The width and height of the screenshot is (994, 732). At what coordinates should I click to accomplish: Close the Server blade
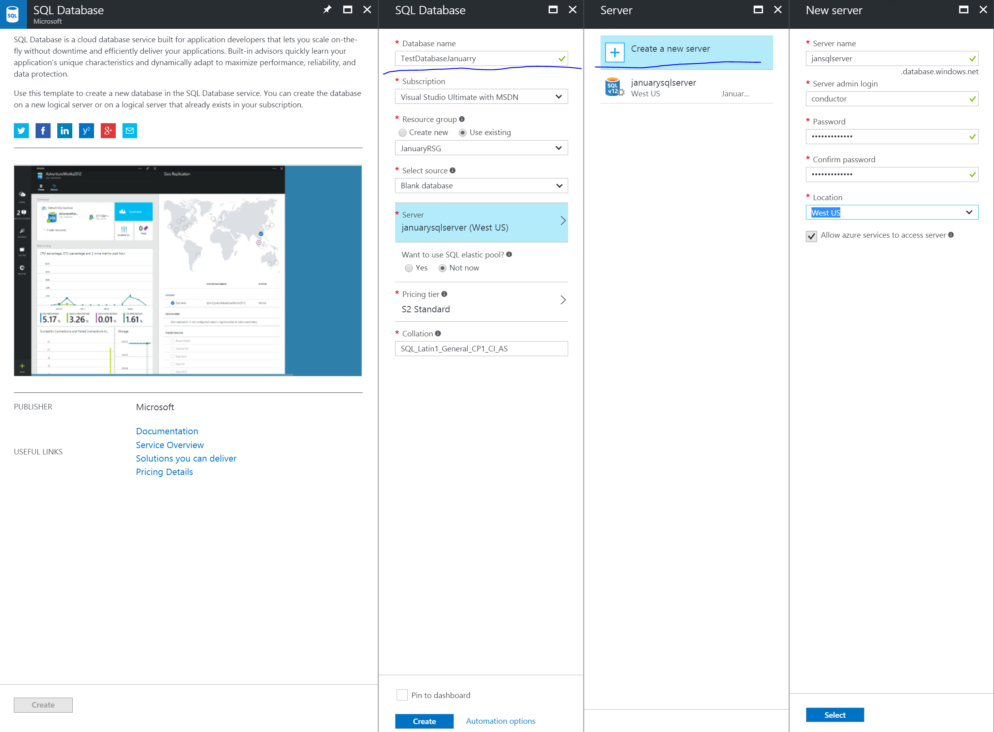[x=778, y=9]
